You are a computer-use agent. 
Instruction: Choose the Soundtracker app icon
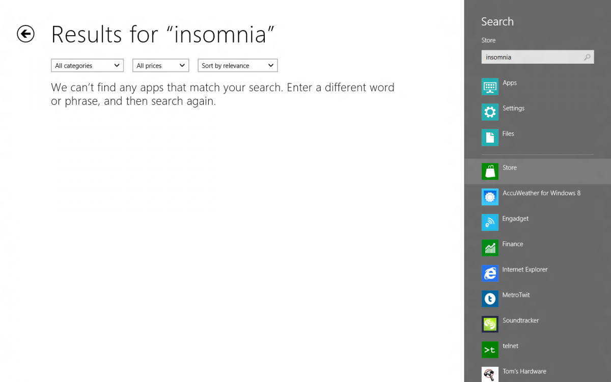tap(490, 324)
